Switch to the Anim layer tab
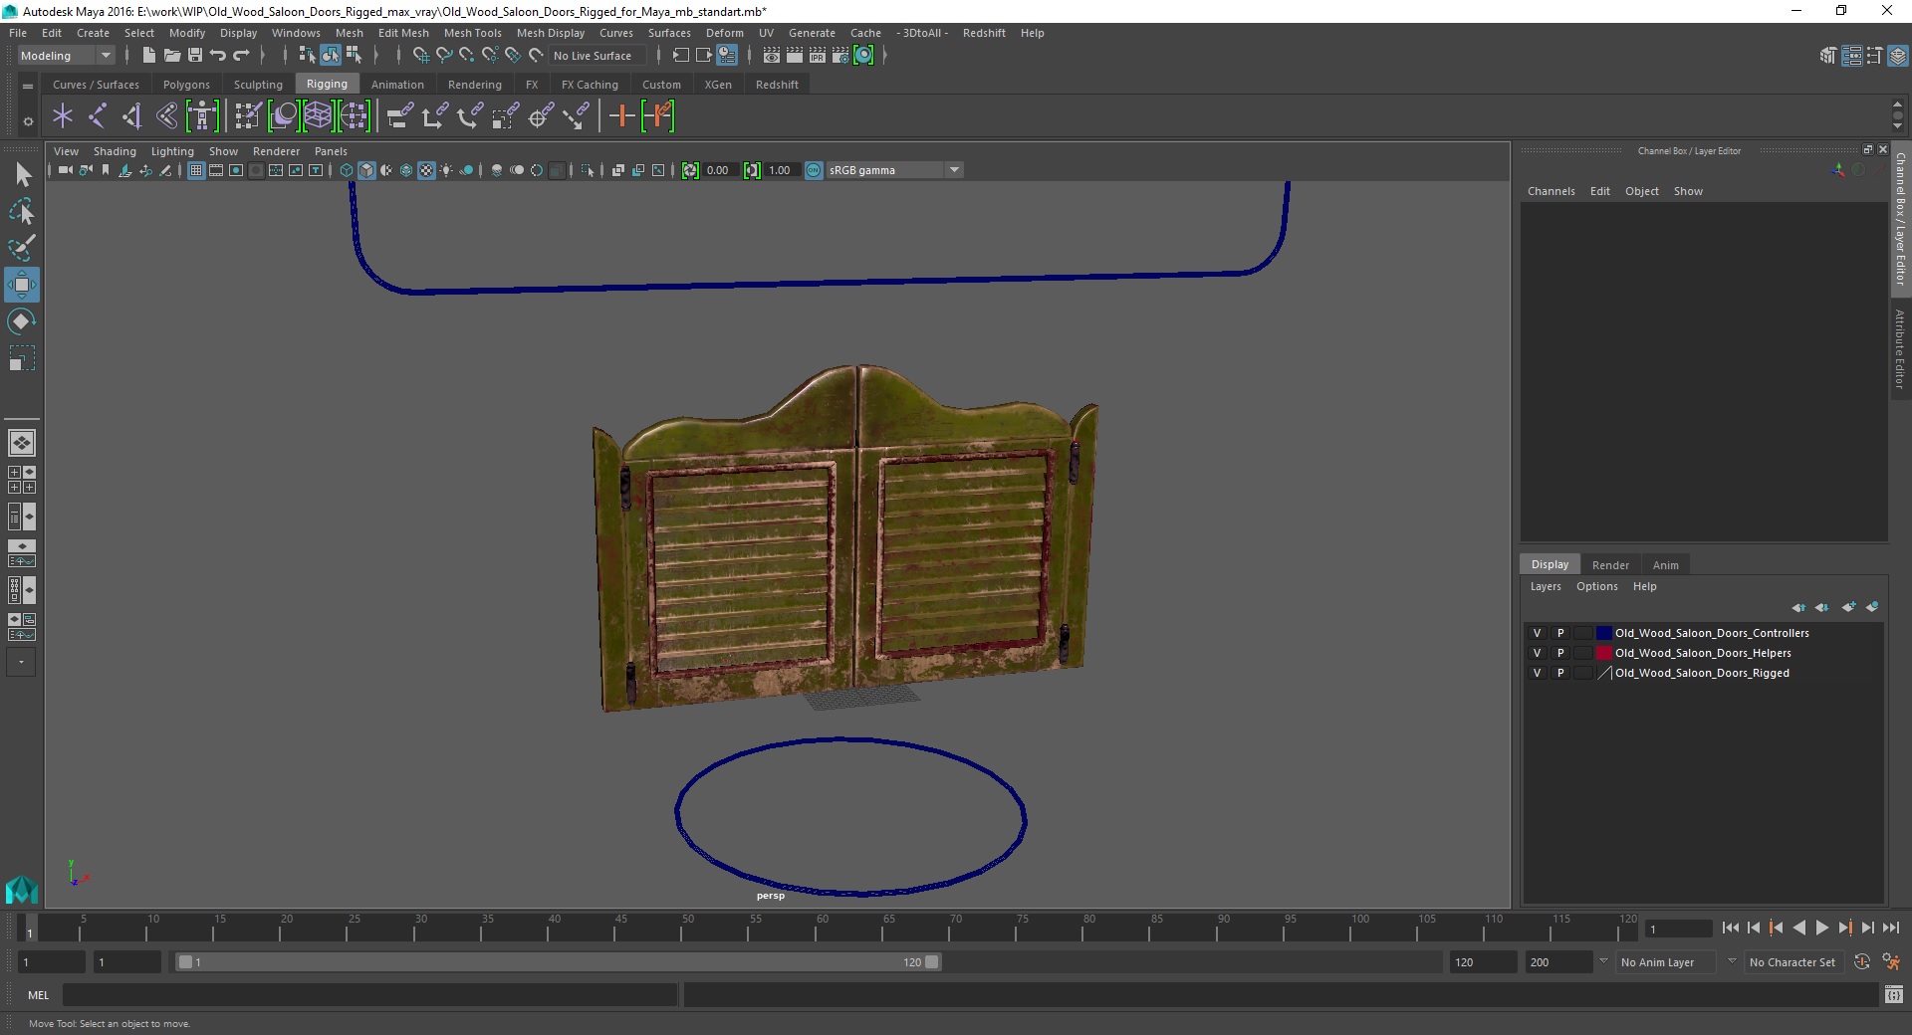Image resolution: width=1912 pixels, height=1035 pixels. click(1665, 564)
